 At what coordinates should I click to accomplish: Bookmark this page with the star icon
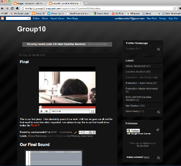click(175, 9)
